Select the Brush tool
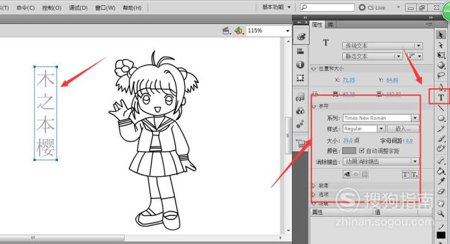The image size is (450, 244). pyautogui.click(x=441, y=139)
